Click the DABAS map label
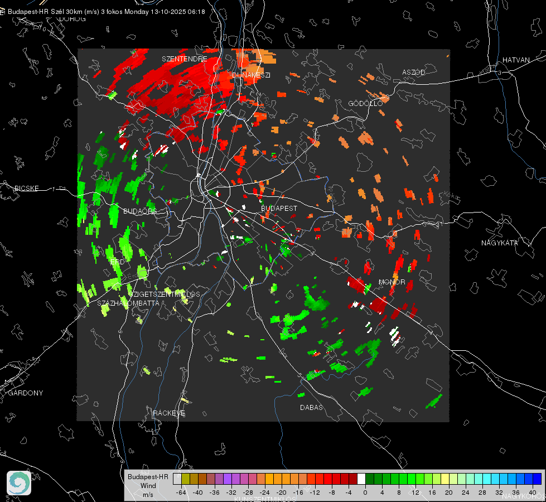Screen dimensions: 546x502 pos(311,407)
